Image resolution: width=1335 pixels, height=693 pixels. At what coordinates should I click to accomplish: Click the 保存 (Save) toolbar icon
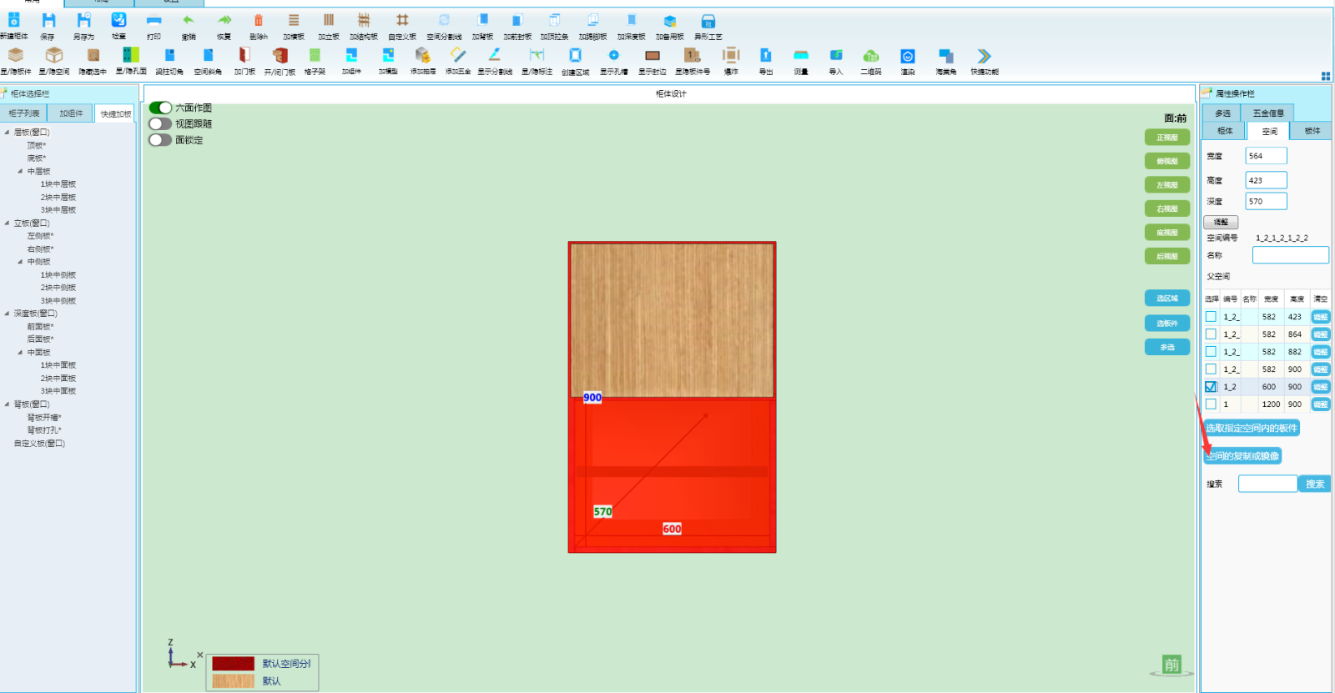point(48,22)
